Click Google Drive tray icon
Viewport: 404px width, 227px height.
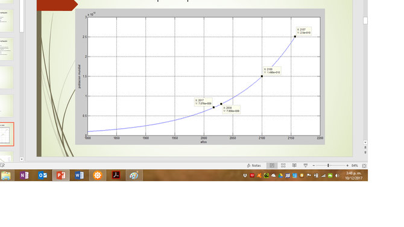coord(280,176)
